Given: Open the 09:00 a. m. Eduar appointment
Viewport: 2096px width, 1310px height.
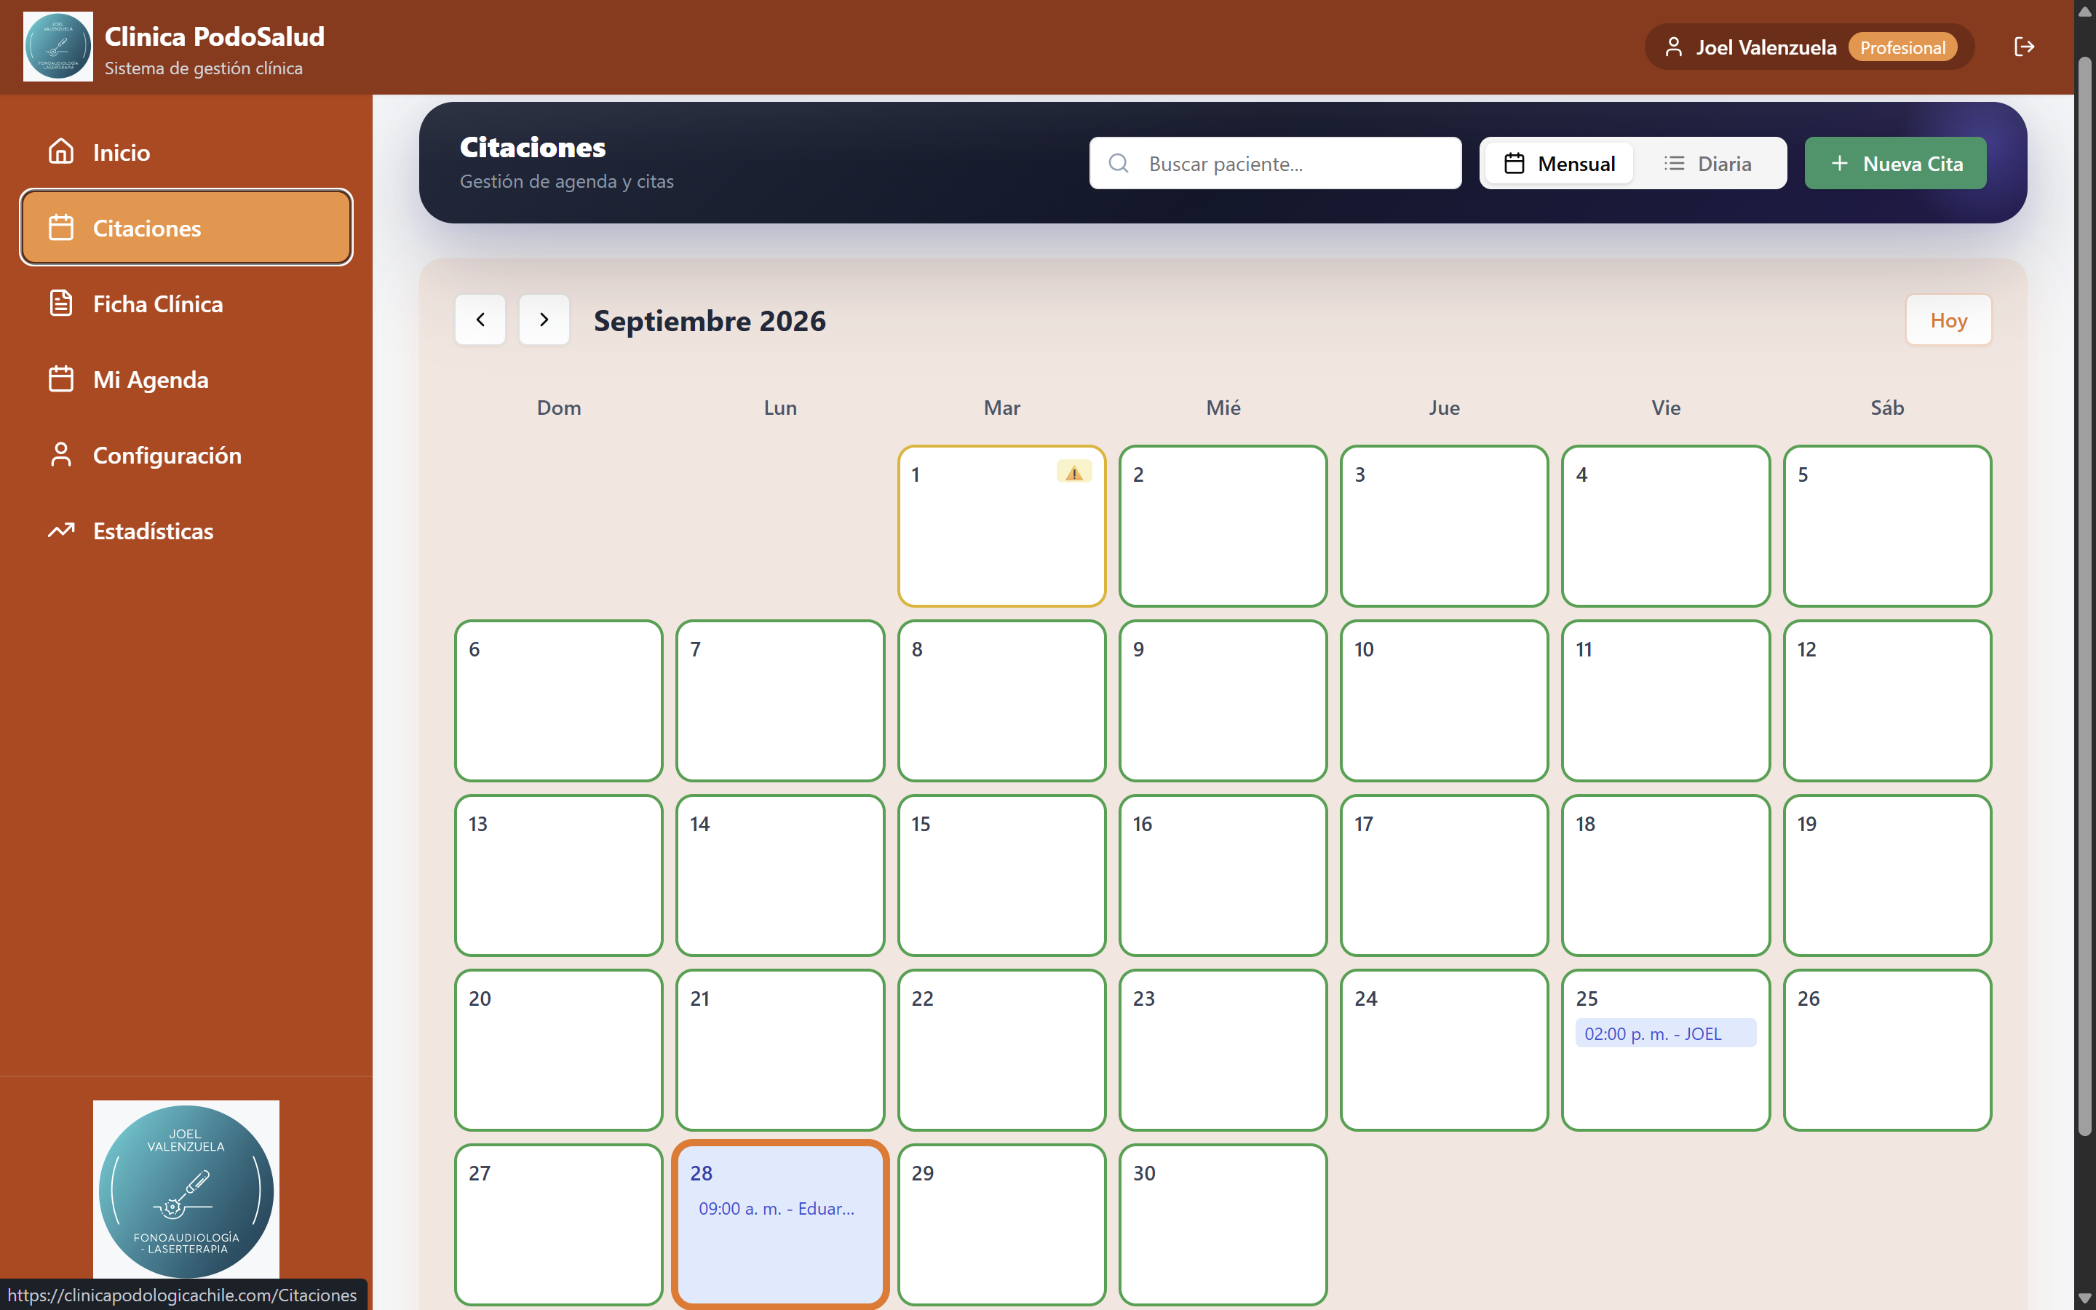Looking at the screenshot, I should coord(779,1208).
